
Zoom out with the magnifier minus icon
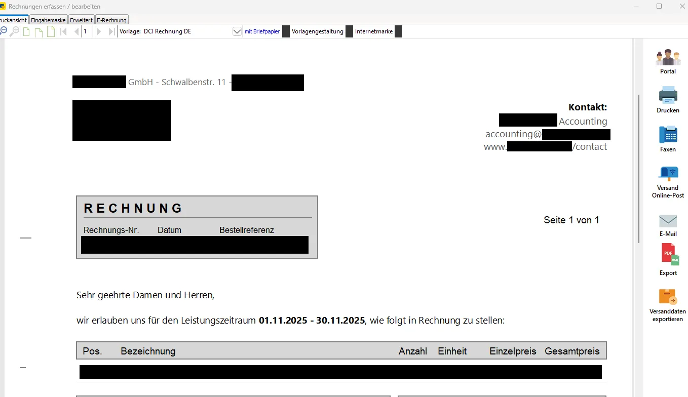pyautogui.click(x=3, y=31)
